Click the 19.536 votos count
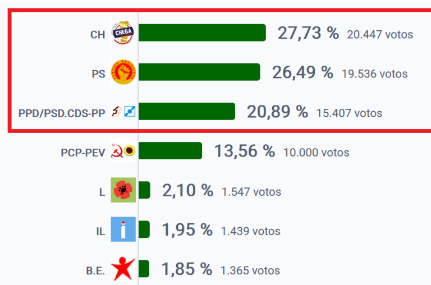 tap(374, 73)
